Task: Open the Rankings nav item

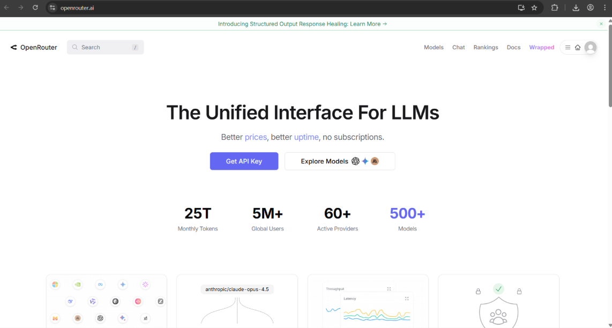Action: [x=486, y=47]
